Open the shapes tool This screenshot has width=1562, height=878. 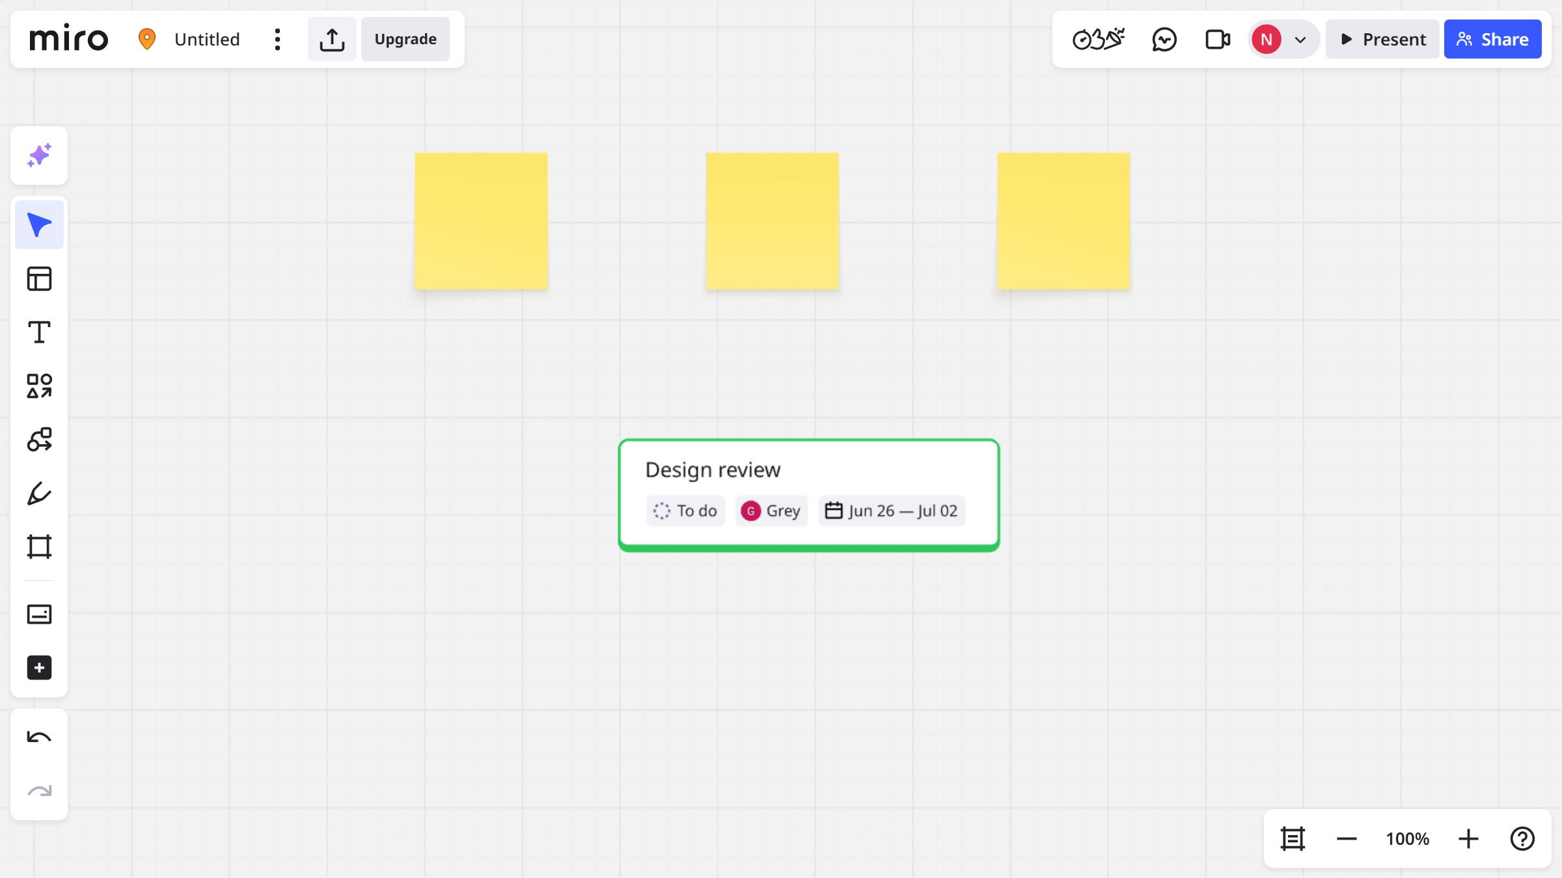click(x=38, y=386)
